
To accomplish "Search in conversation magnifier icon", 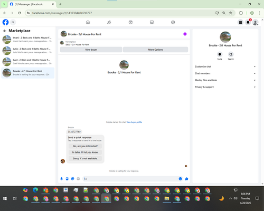I will [231, 54].
